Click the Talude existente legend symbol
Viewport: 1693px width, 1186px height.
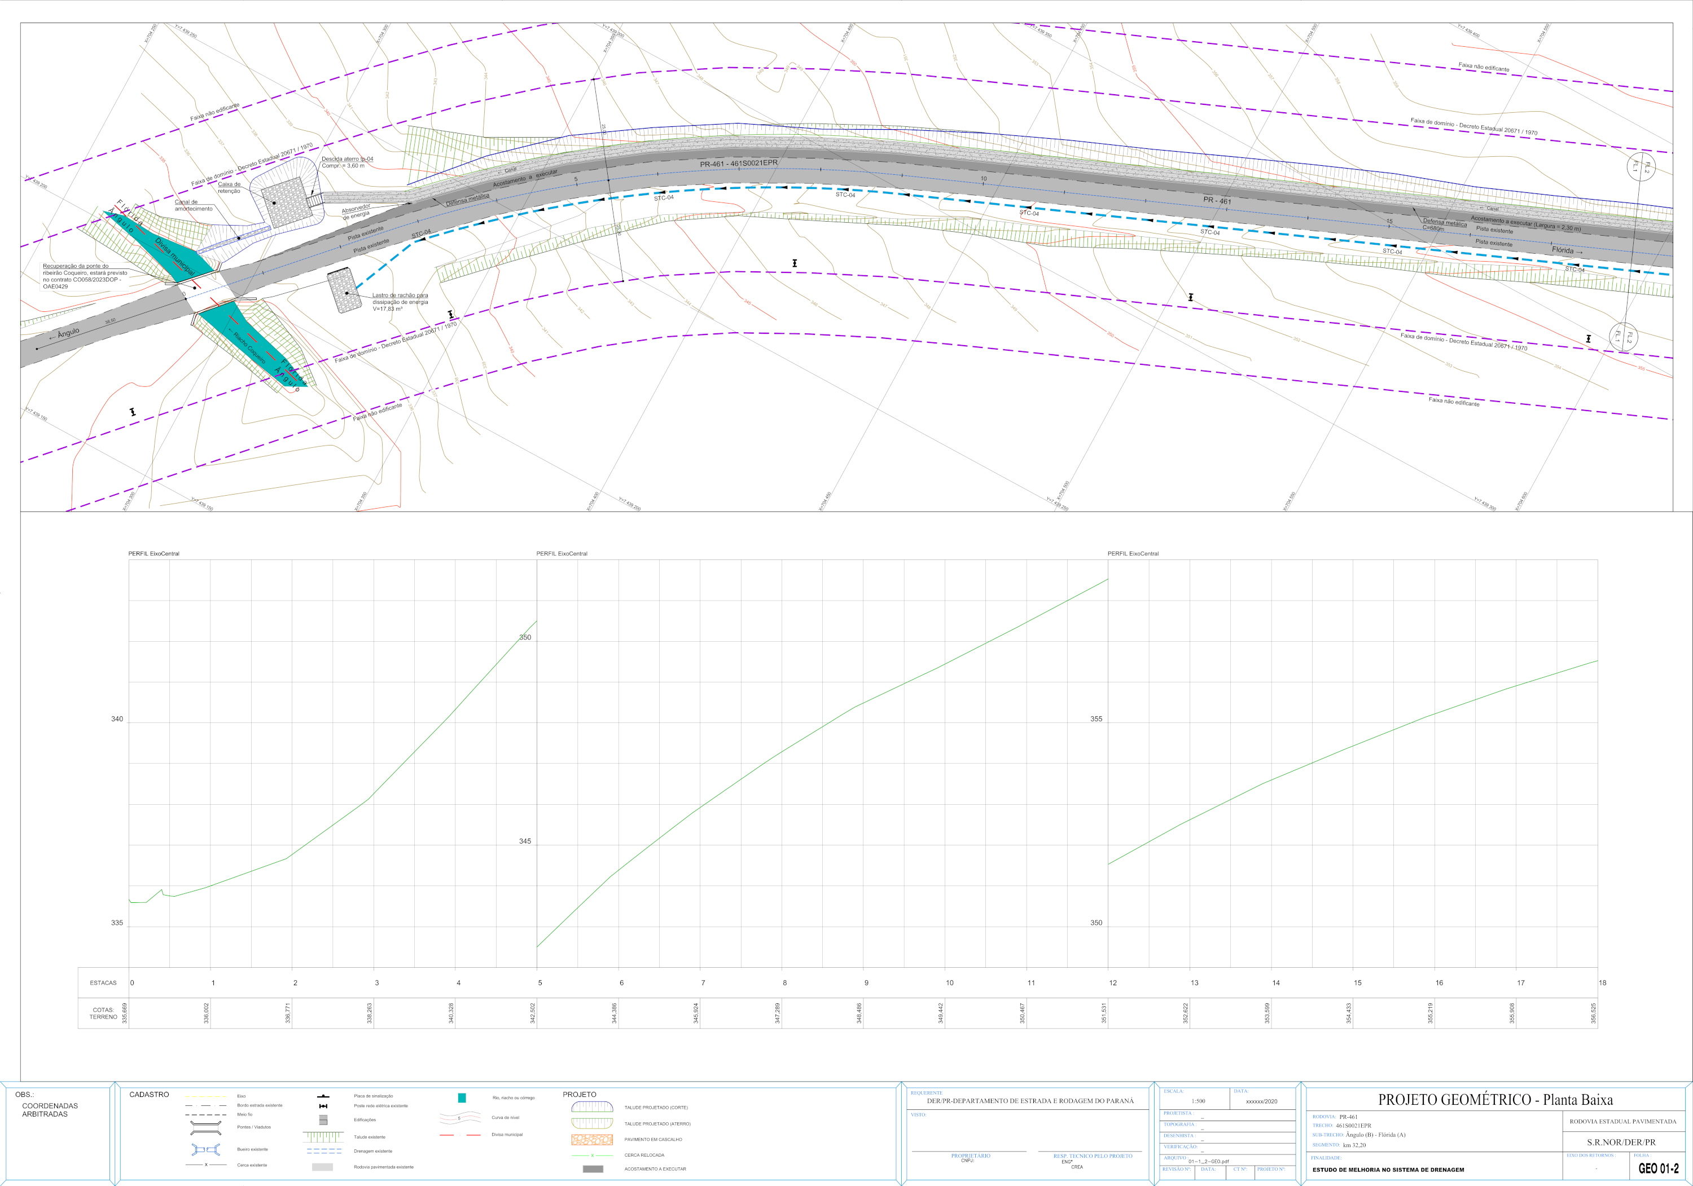coord(323,1136)
